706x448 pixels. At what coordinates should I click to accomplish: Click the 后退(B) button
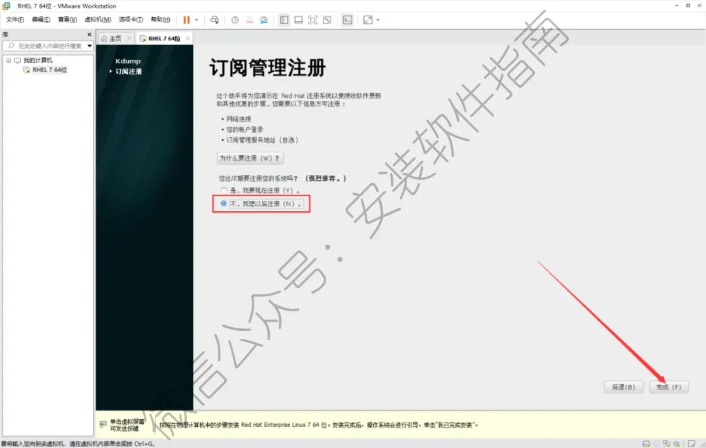click(623, 387)
